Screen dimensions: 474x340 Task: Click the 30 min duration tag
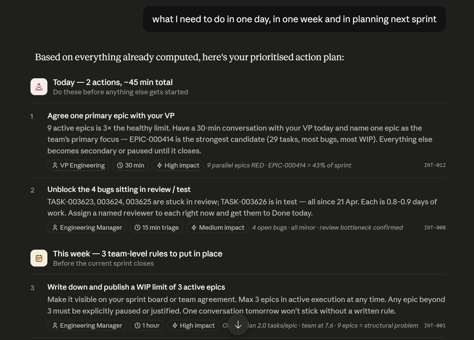(x=130, y=165)
